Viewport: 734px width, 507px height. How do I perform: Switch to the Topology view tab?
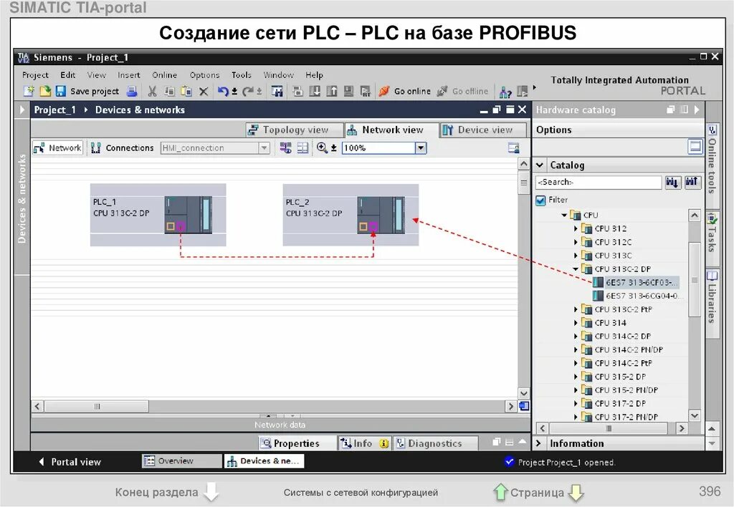click(x=294, y=130)
